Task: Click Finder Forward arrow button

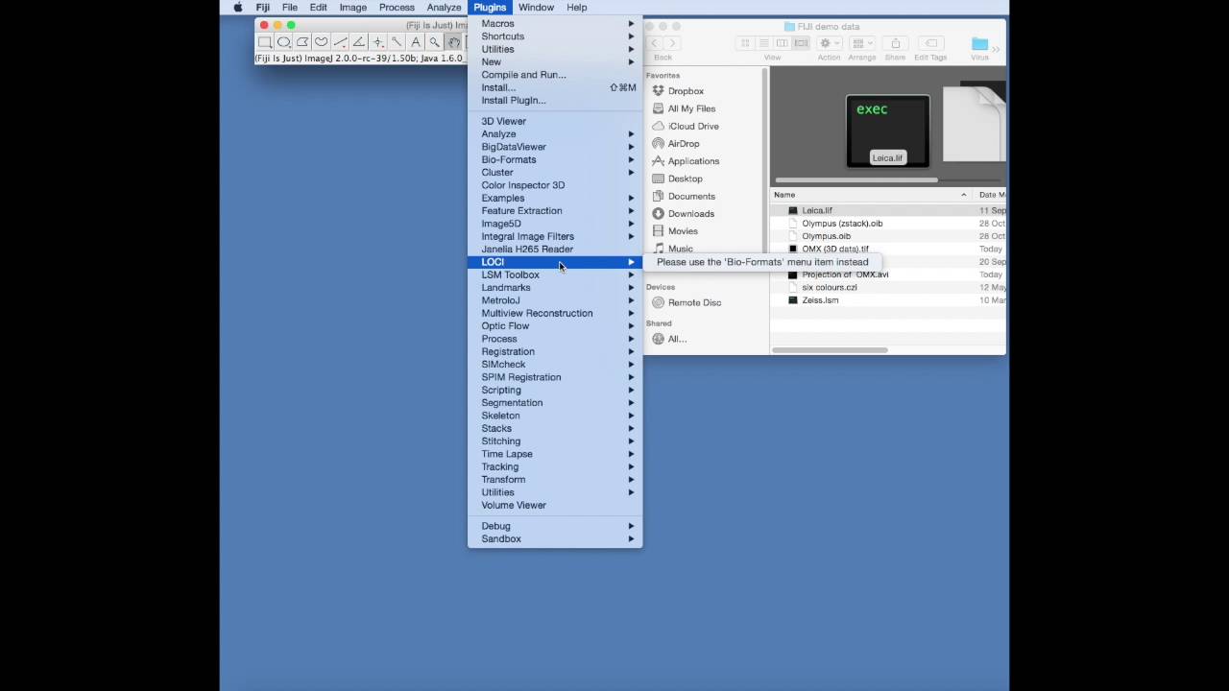Action: [672, 43]
